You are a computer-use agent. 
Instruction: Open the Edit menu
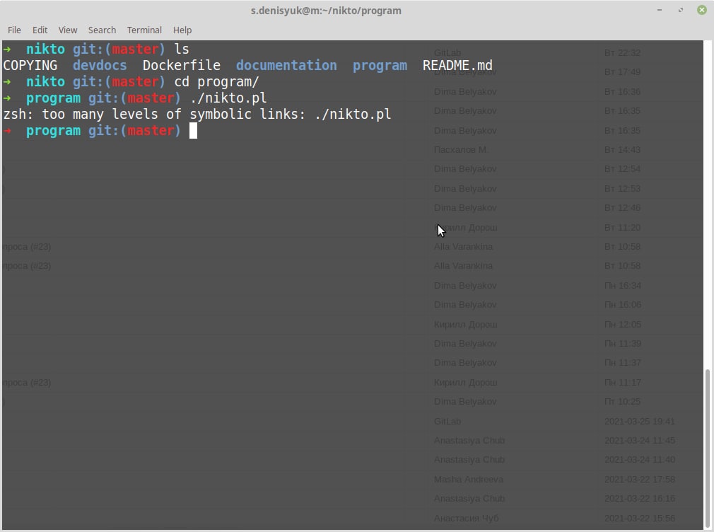pyautogui.click(x=40, y=30)
